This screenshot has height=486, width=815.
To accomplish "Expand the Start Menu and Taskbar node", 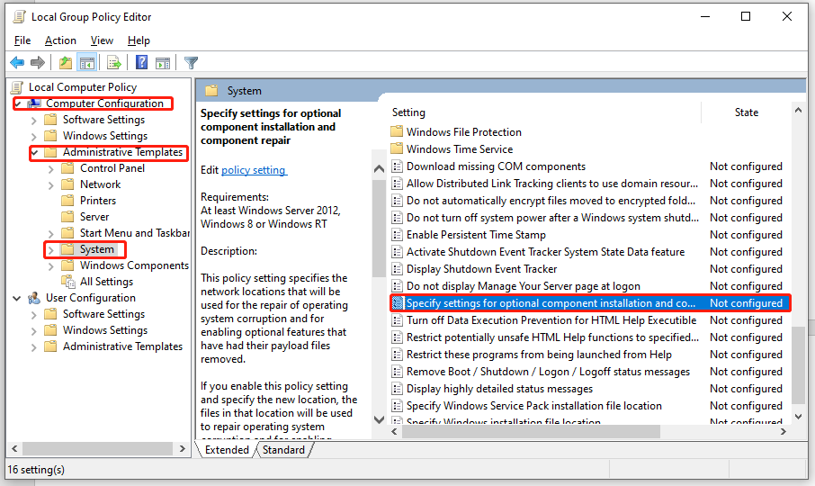I will tap(51, 233).
